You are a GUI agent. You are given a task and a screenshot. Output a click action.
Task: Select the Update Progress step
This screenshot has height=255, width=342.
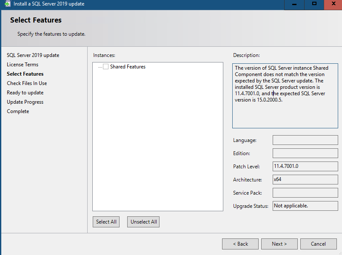[x=25, y=102]
